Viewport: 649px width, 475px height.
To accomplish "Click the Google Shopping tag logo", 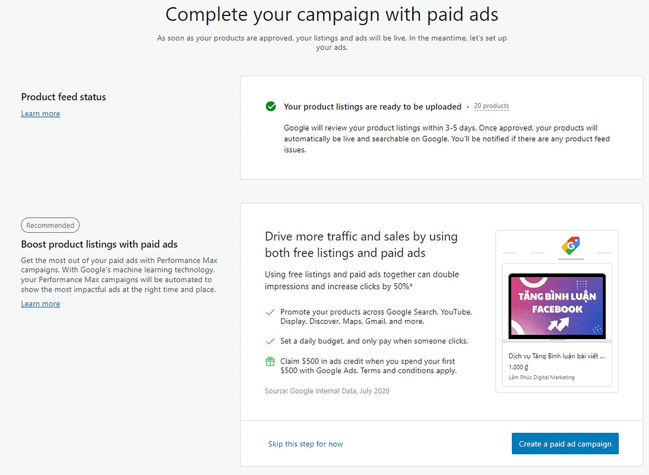I will click(571, 245).
